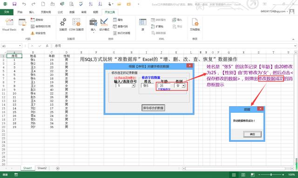Expand formula bar dropdown at right end
The image size is (298, 178).
295,46
